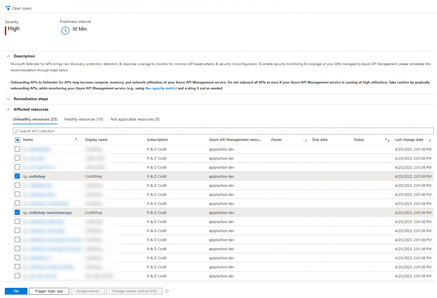The height and width of the screenshot is (298, 437).
Task: Collapse the Affected resources section
Action: pyautogui.click(x=9, y=109)
